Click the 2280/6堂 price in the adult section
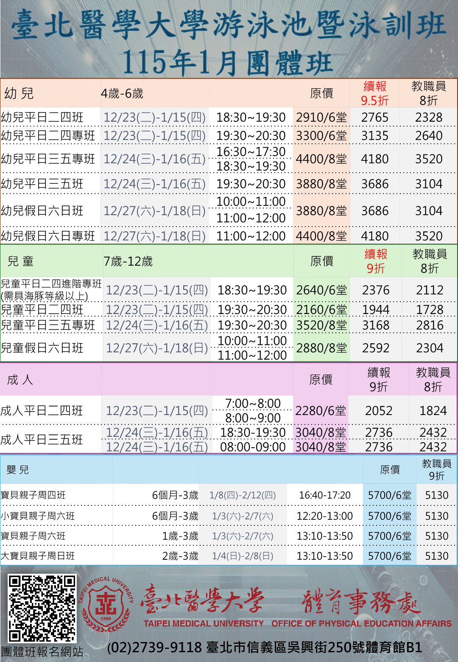Image resolution: width=458 pixels, height=662 pixels. [x=321, y=411]
